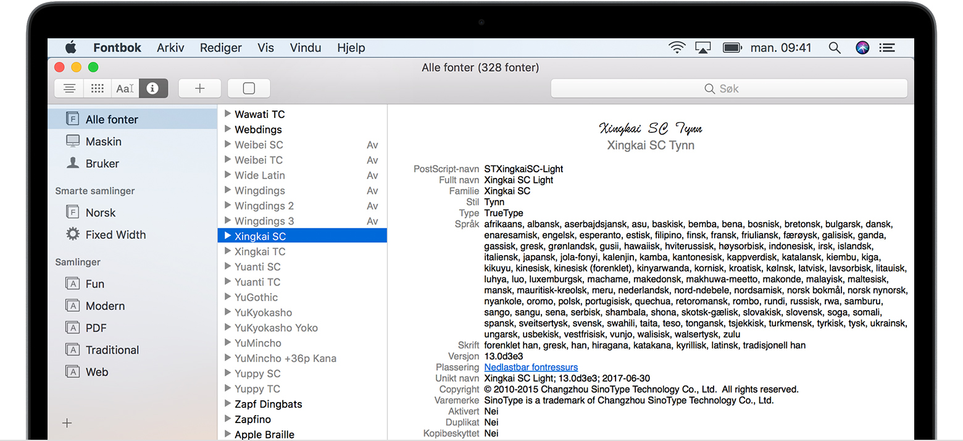The image size is (963, 441).
Task: Expand the Apple Braille font family
Action: [x=227, y=434]
